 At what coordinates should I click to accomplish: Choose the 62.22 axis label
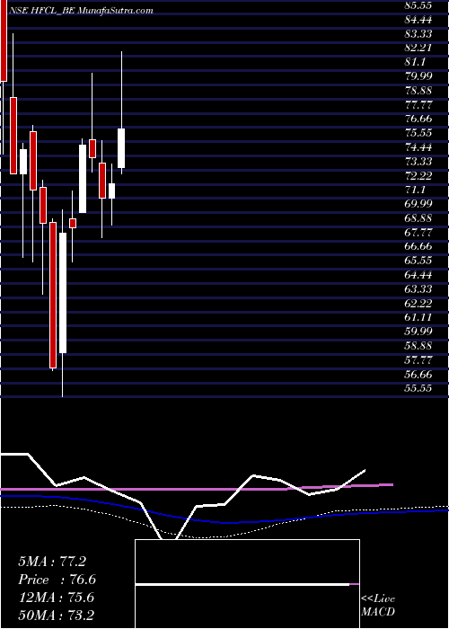418,303
